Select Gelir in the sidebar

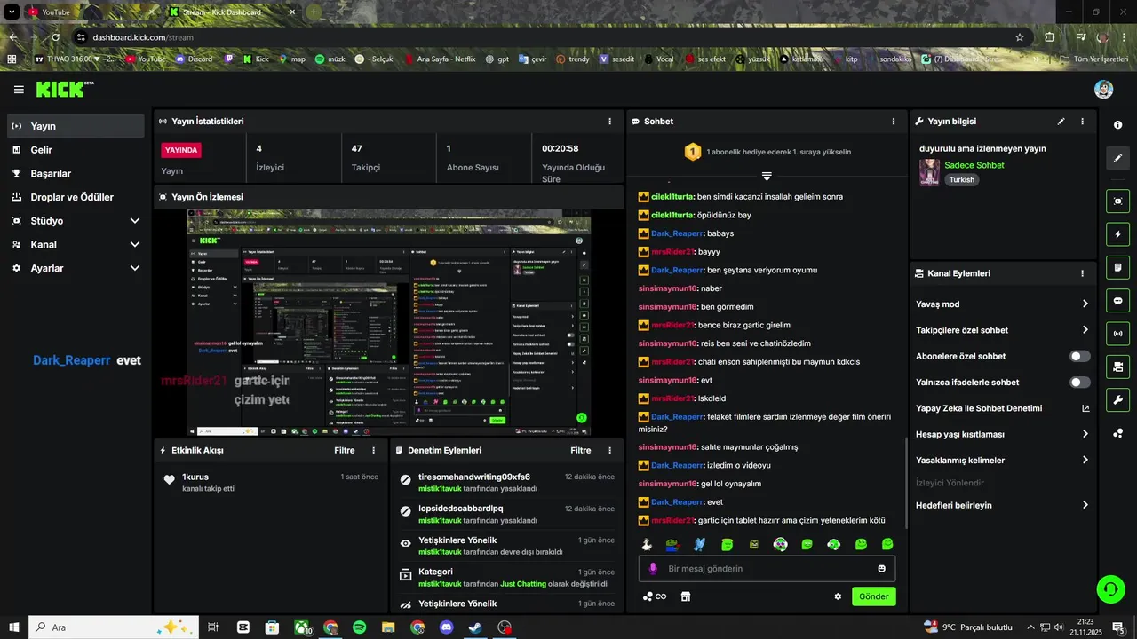click(76, 150)
